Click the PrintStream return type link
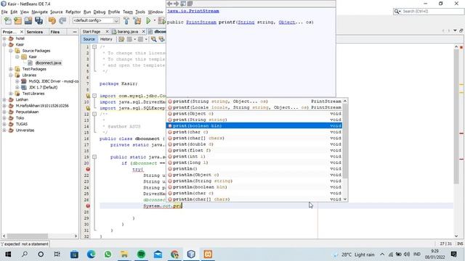This screenshot has width=465, height=261. 201,22
